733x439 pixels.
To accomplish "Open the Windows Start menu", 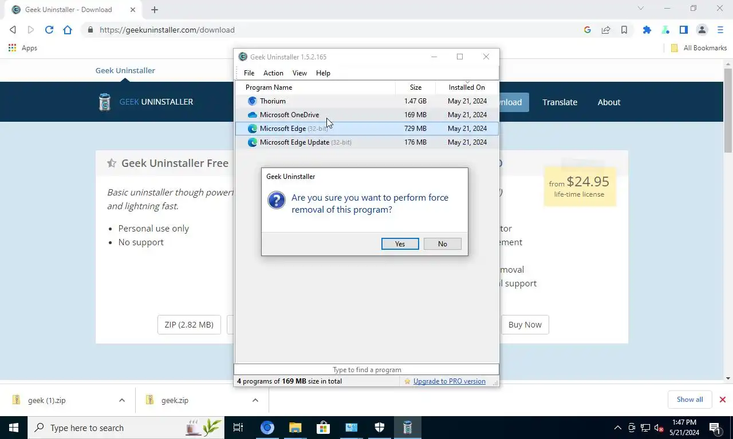I will [14, 428].
